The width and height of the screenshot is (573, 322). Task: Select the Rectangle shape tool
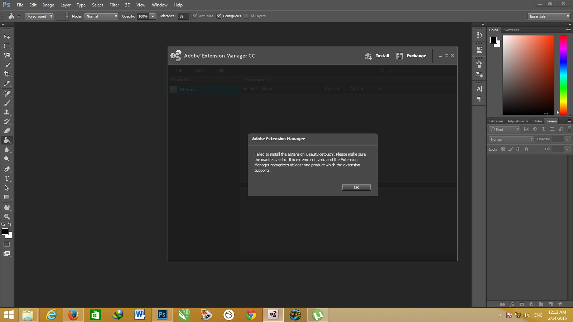click(x=7, y=197)
